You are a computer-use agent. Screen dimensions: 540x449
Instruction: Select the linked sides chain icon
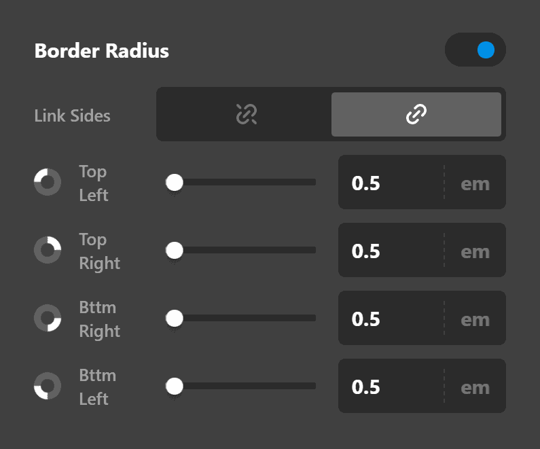tap(416, 114)
